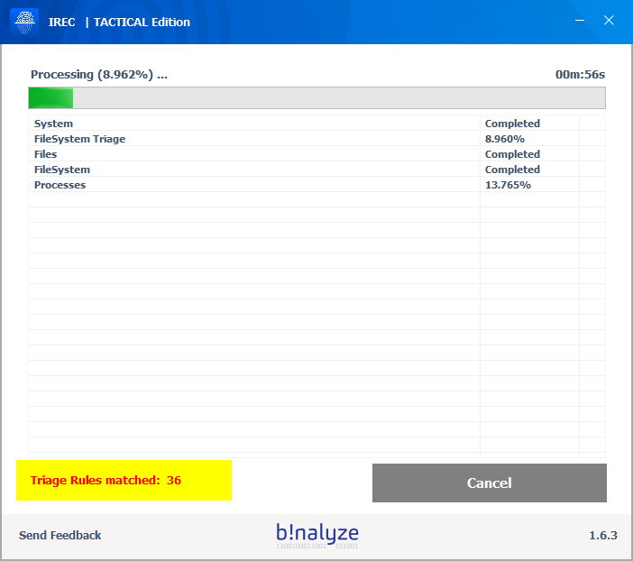Minimize the IREC window
This screenshot has width=633, height=561.
tap(582, 21)
